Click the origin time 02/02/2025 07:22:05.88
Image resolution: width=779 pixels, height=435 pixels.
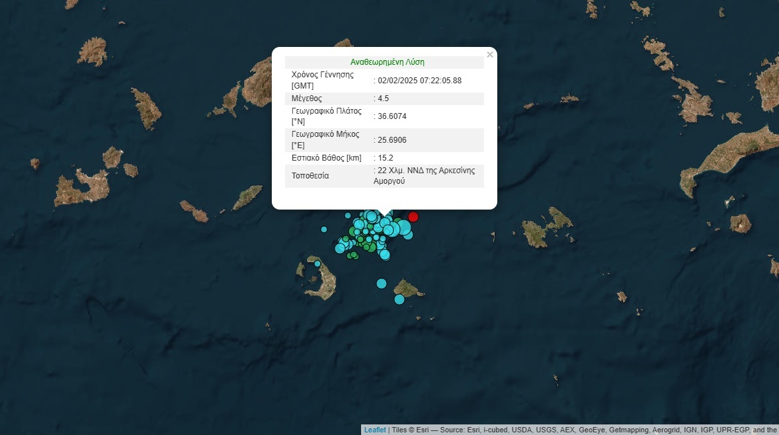pos(419,81)
